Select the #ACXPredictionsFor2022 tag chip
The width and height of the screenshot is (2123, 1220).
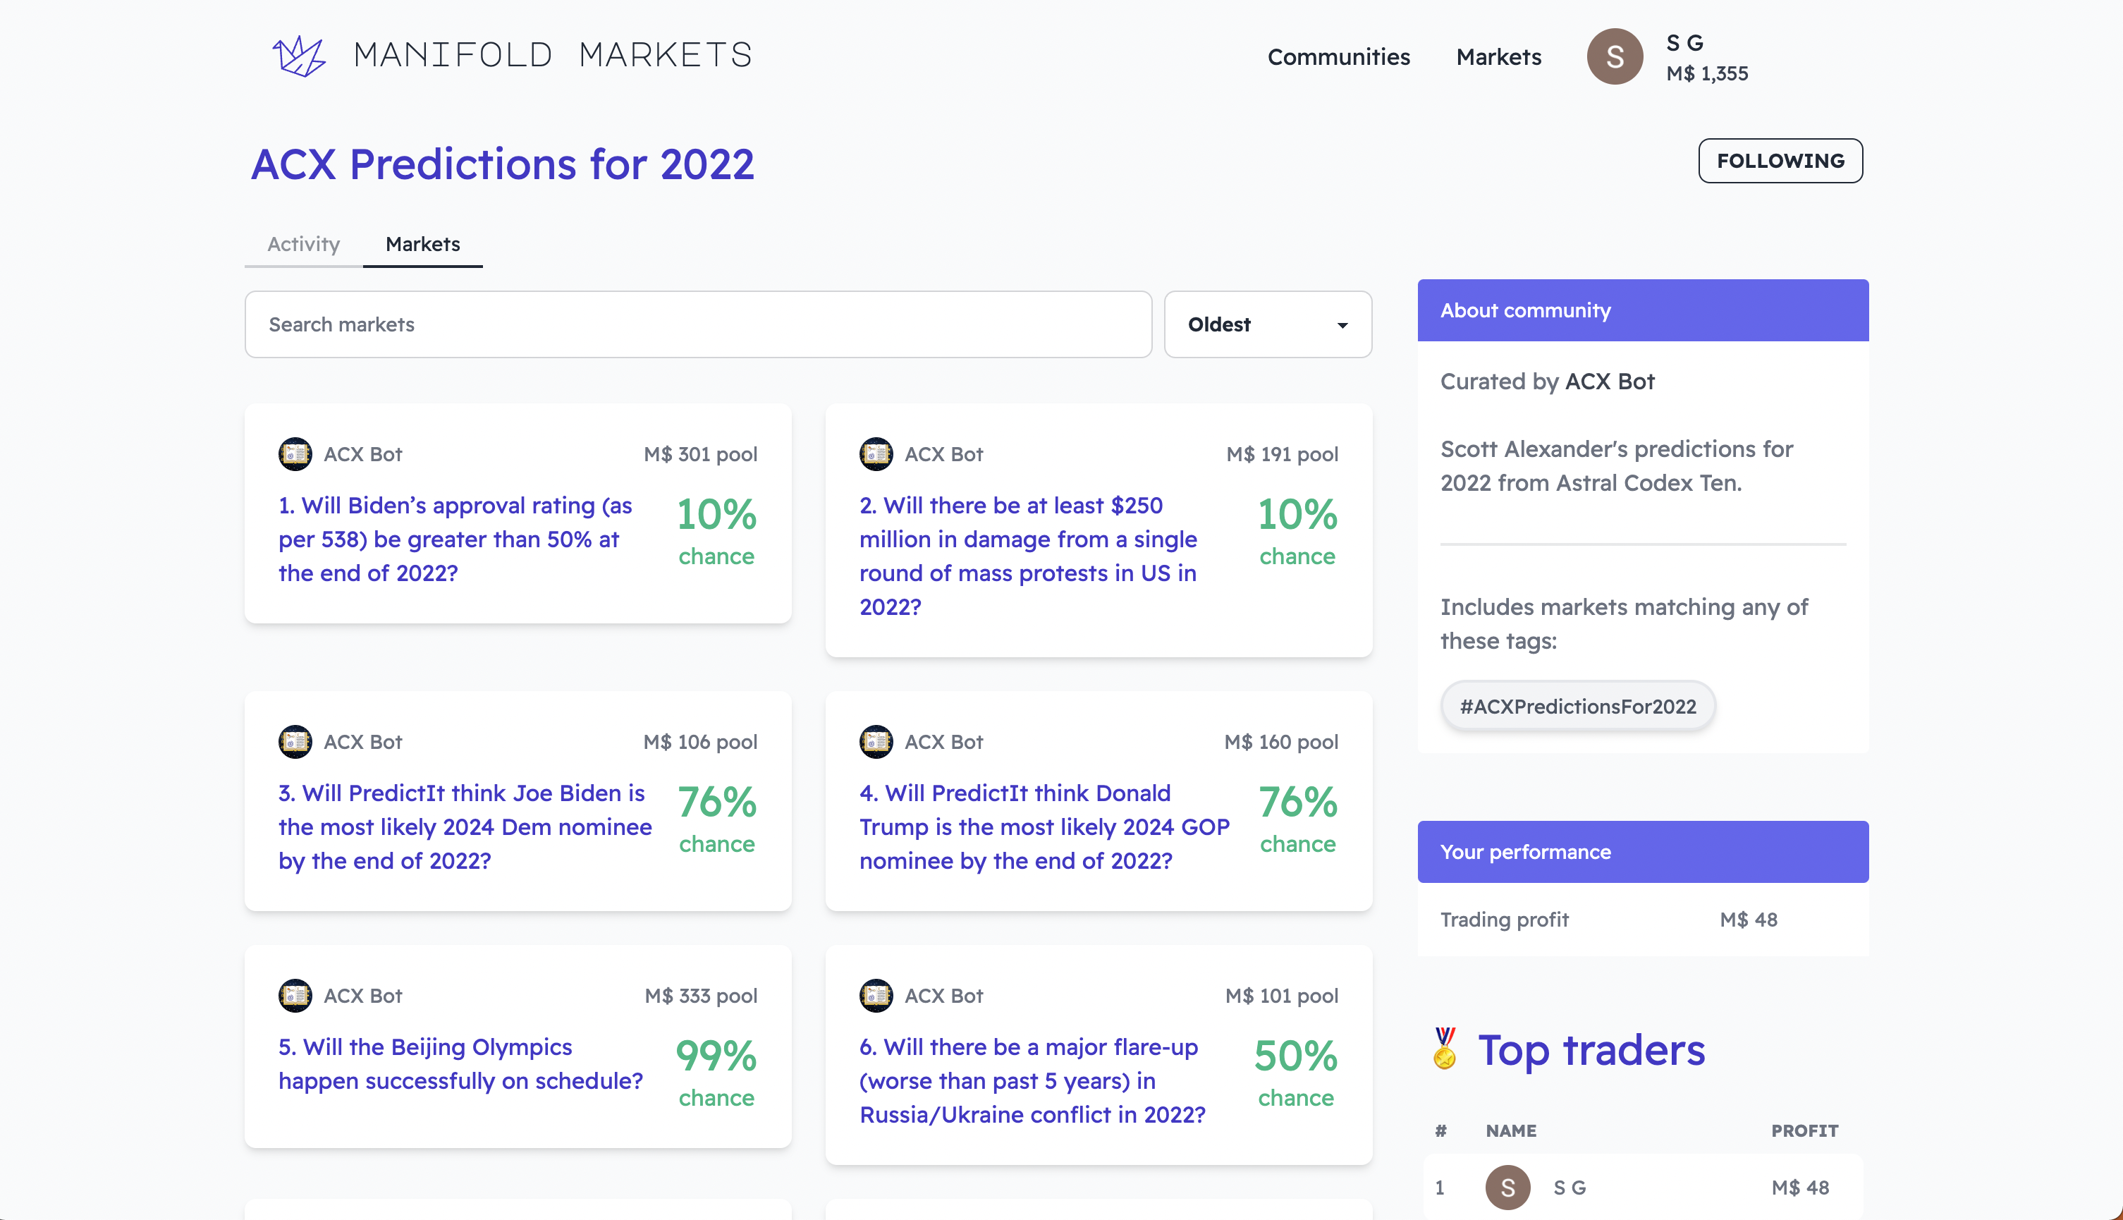tap(1577, 705)
